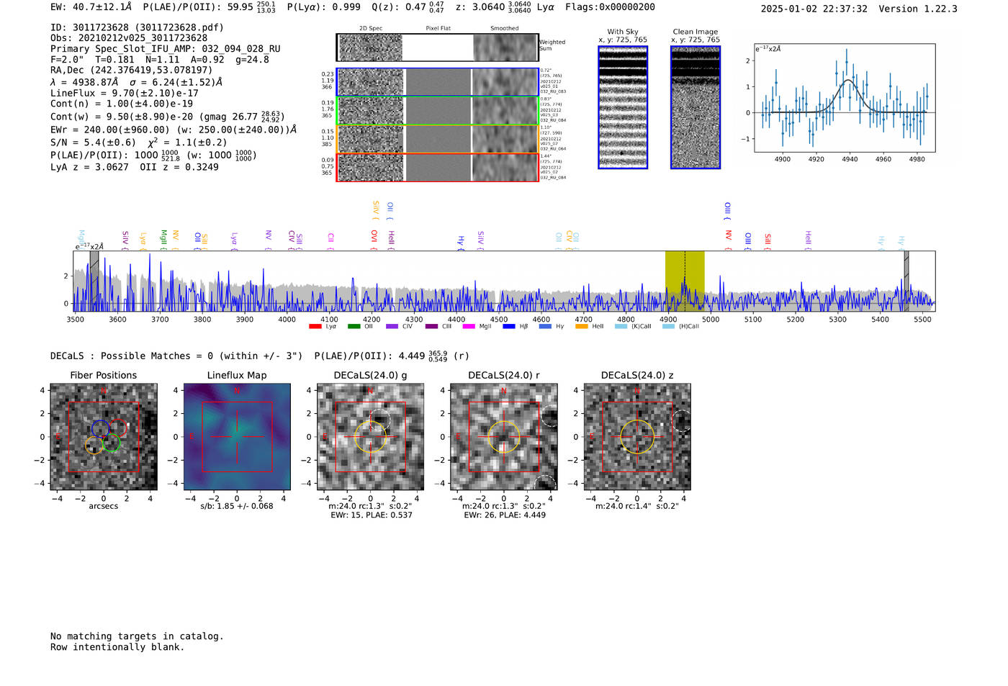Click the Primary Spec_Slot_IFU_AMP text
Viewport: 1008px width, 686px height.
pos(166,49)
